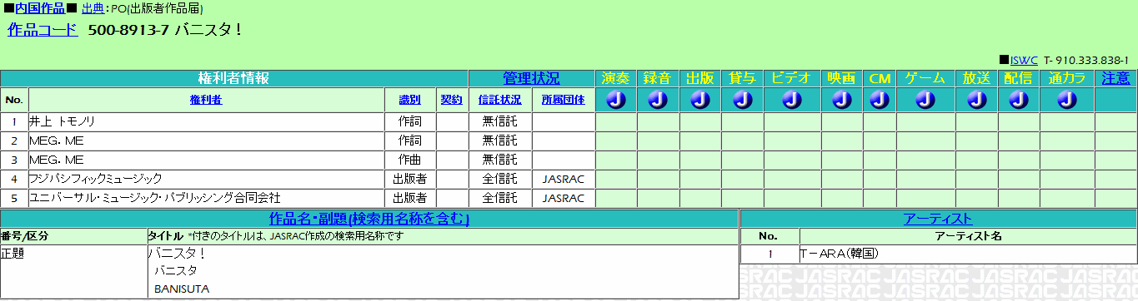Click the J icon under 出版 column
1138x301 pixels.
coord(700,100)
